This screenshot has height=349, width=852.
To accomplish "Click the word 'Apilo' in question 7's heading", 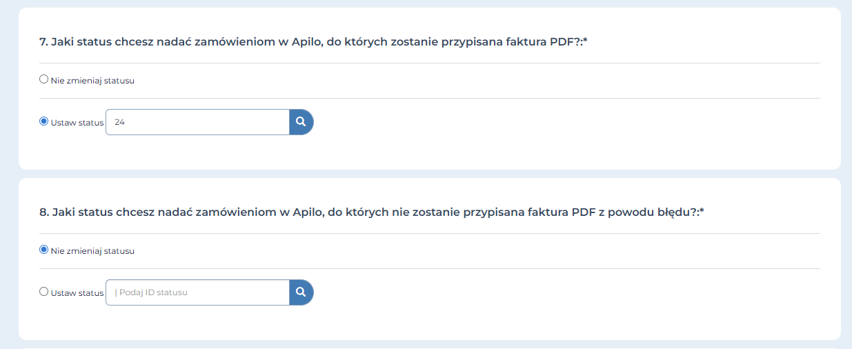I will (306, 42).
